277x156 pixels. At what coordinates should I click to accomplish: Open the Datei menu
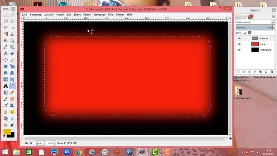coord(24,15)
